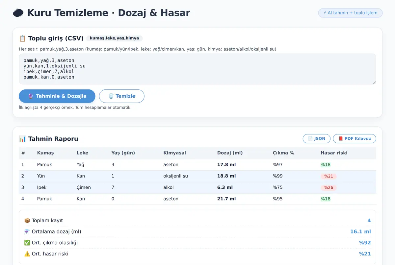Screen dimensions: 395x265
Task: Click the %21 risk badge in Yün row
Action: click(329, 176)
